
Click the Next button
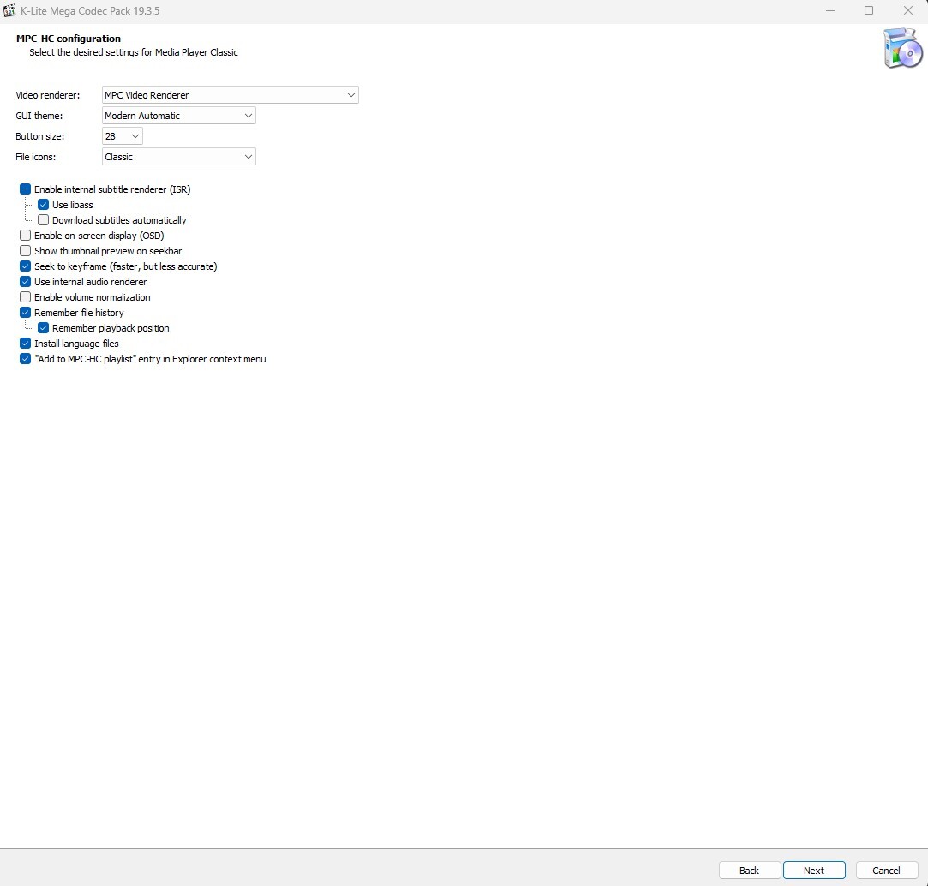click(x=814, y=871)
